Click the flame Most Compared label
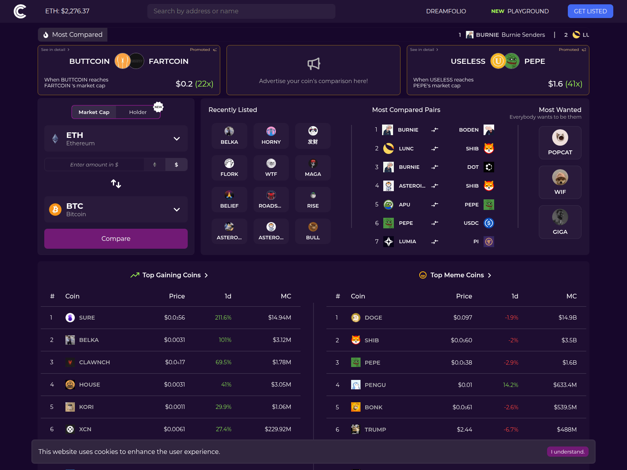Viewport: 627px width, 470px height. tap(72, 34)
